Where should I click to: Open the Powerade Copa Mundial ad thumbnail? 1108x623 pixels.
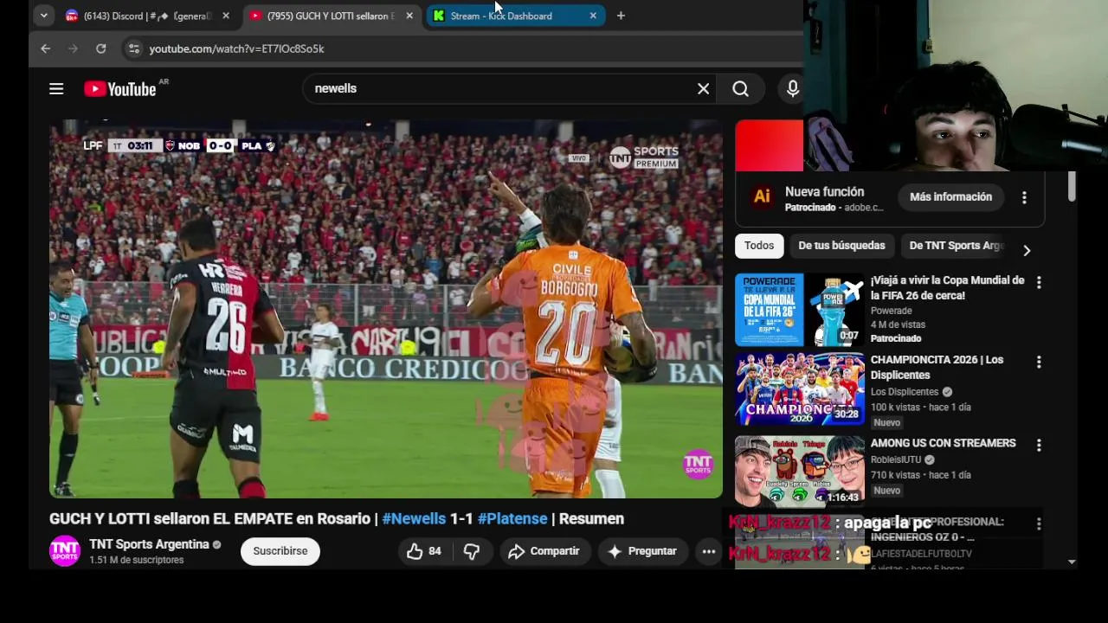click(799, 310)
